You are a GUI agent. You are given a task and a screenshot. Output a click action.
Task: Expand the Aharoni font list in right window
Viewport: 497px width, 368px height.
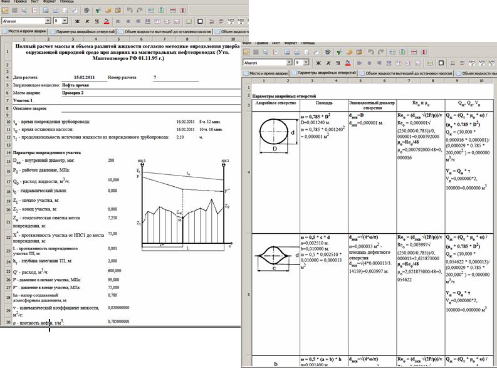point(289,62)
